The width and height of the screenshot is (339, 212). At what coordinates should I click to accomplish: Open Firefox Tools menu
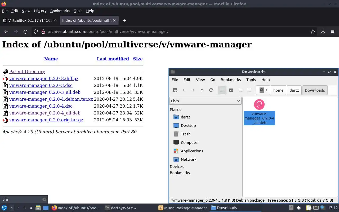point(78,11)
